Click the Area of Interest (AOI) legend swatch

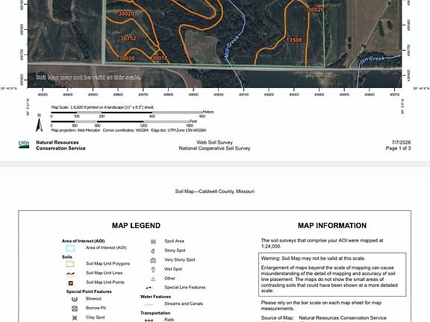point(70,248)
